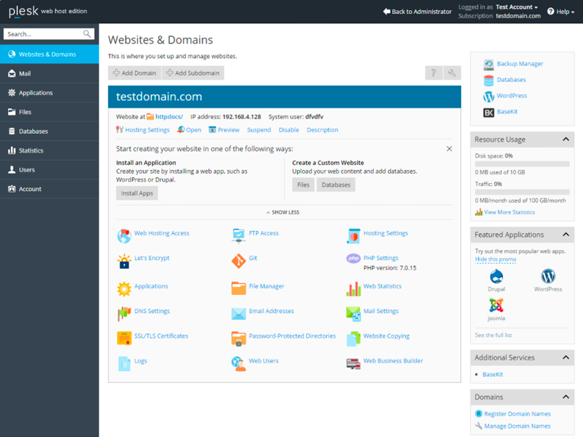583x437 pixels.
Task: Select the Drupal featured application icon
Action: (x=496, y=277)
